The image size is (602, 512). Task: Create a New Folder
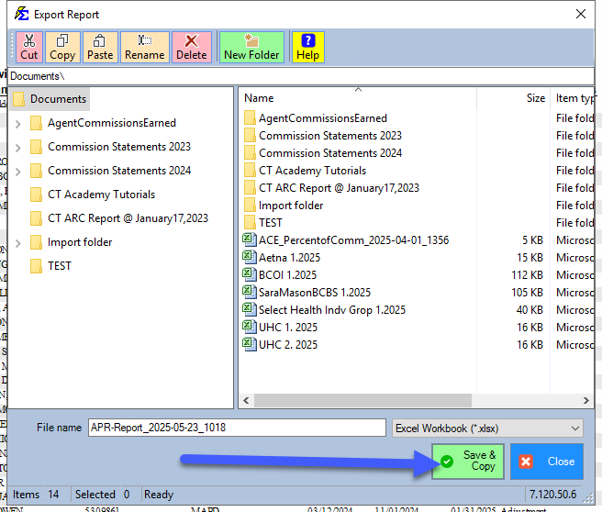(251, 47)
